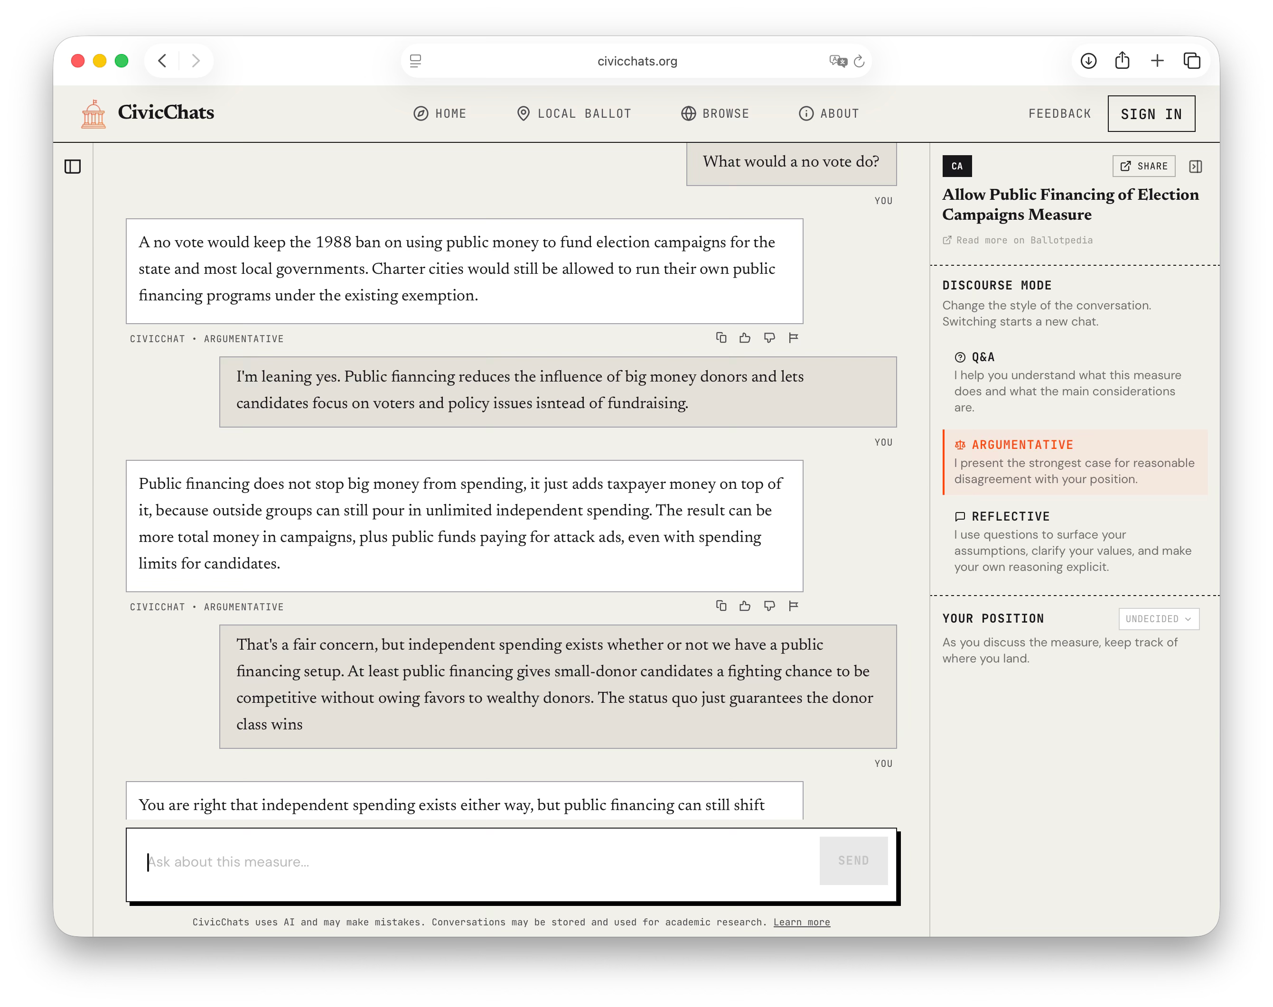Open Read more on Ballotpedia link

pos(1017,241)
